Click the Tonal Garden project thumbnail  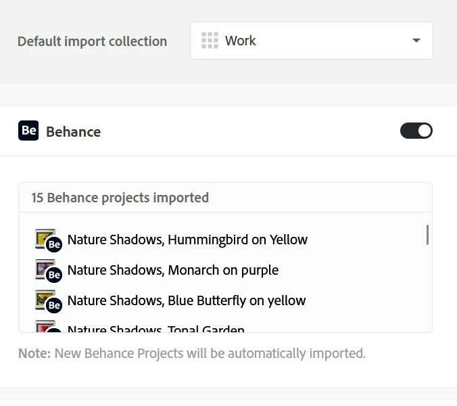pyautogui.click(x=43, y=326)
